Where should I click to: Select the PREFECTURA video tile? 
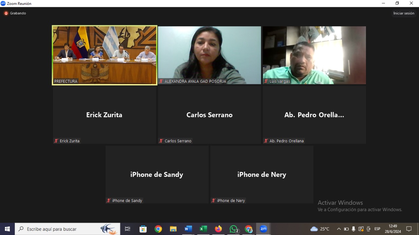click(x=104, y=55)
